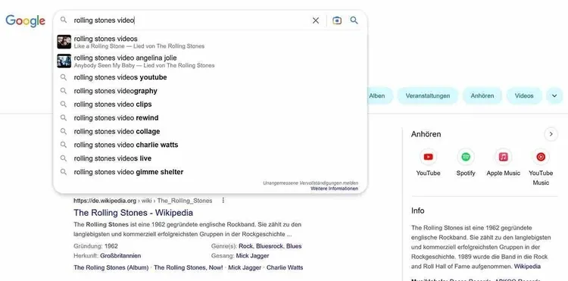Open 'The Rolling Stones, Now!' sitelink
Viewport: 568px width, 281px height.
[189, 268]
